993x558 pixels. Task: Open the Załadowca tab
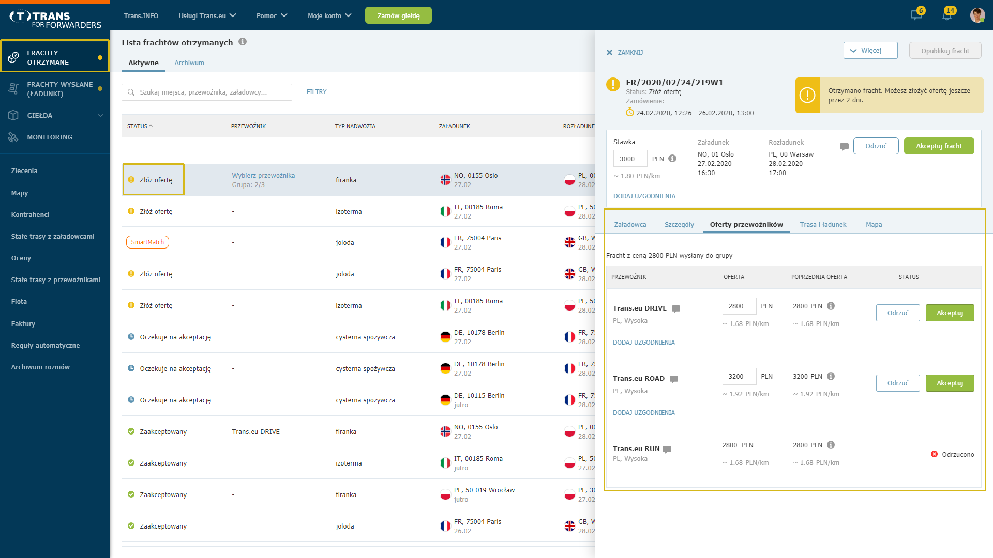coord(630,224)
